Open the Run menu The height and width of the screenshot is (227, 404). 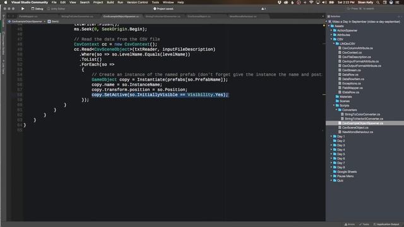click(x=120, y=3)
